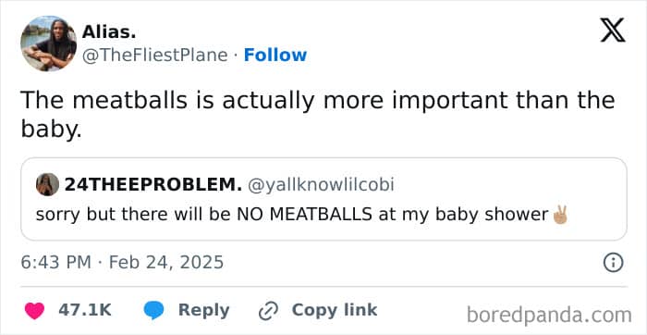Click the main meatballs tweet text
The image size is (647, 335).
318,115
